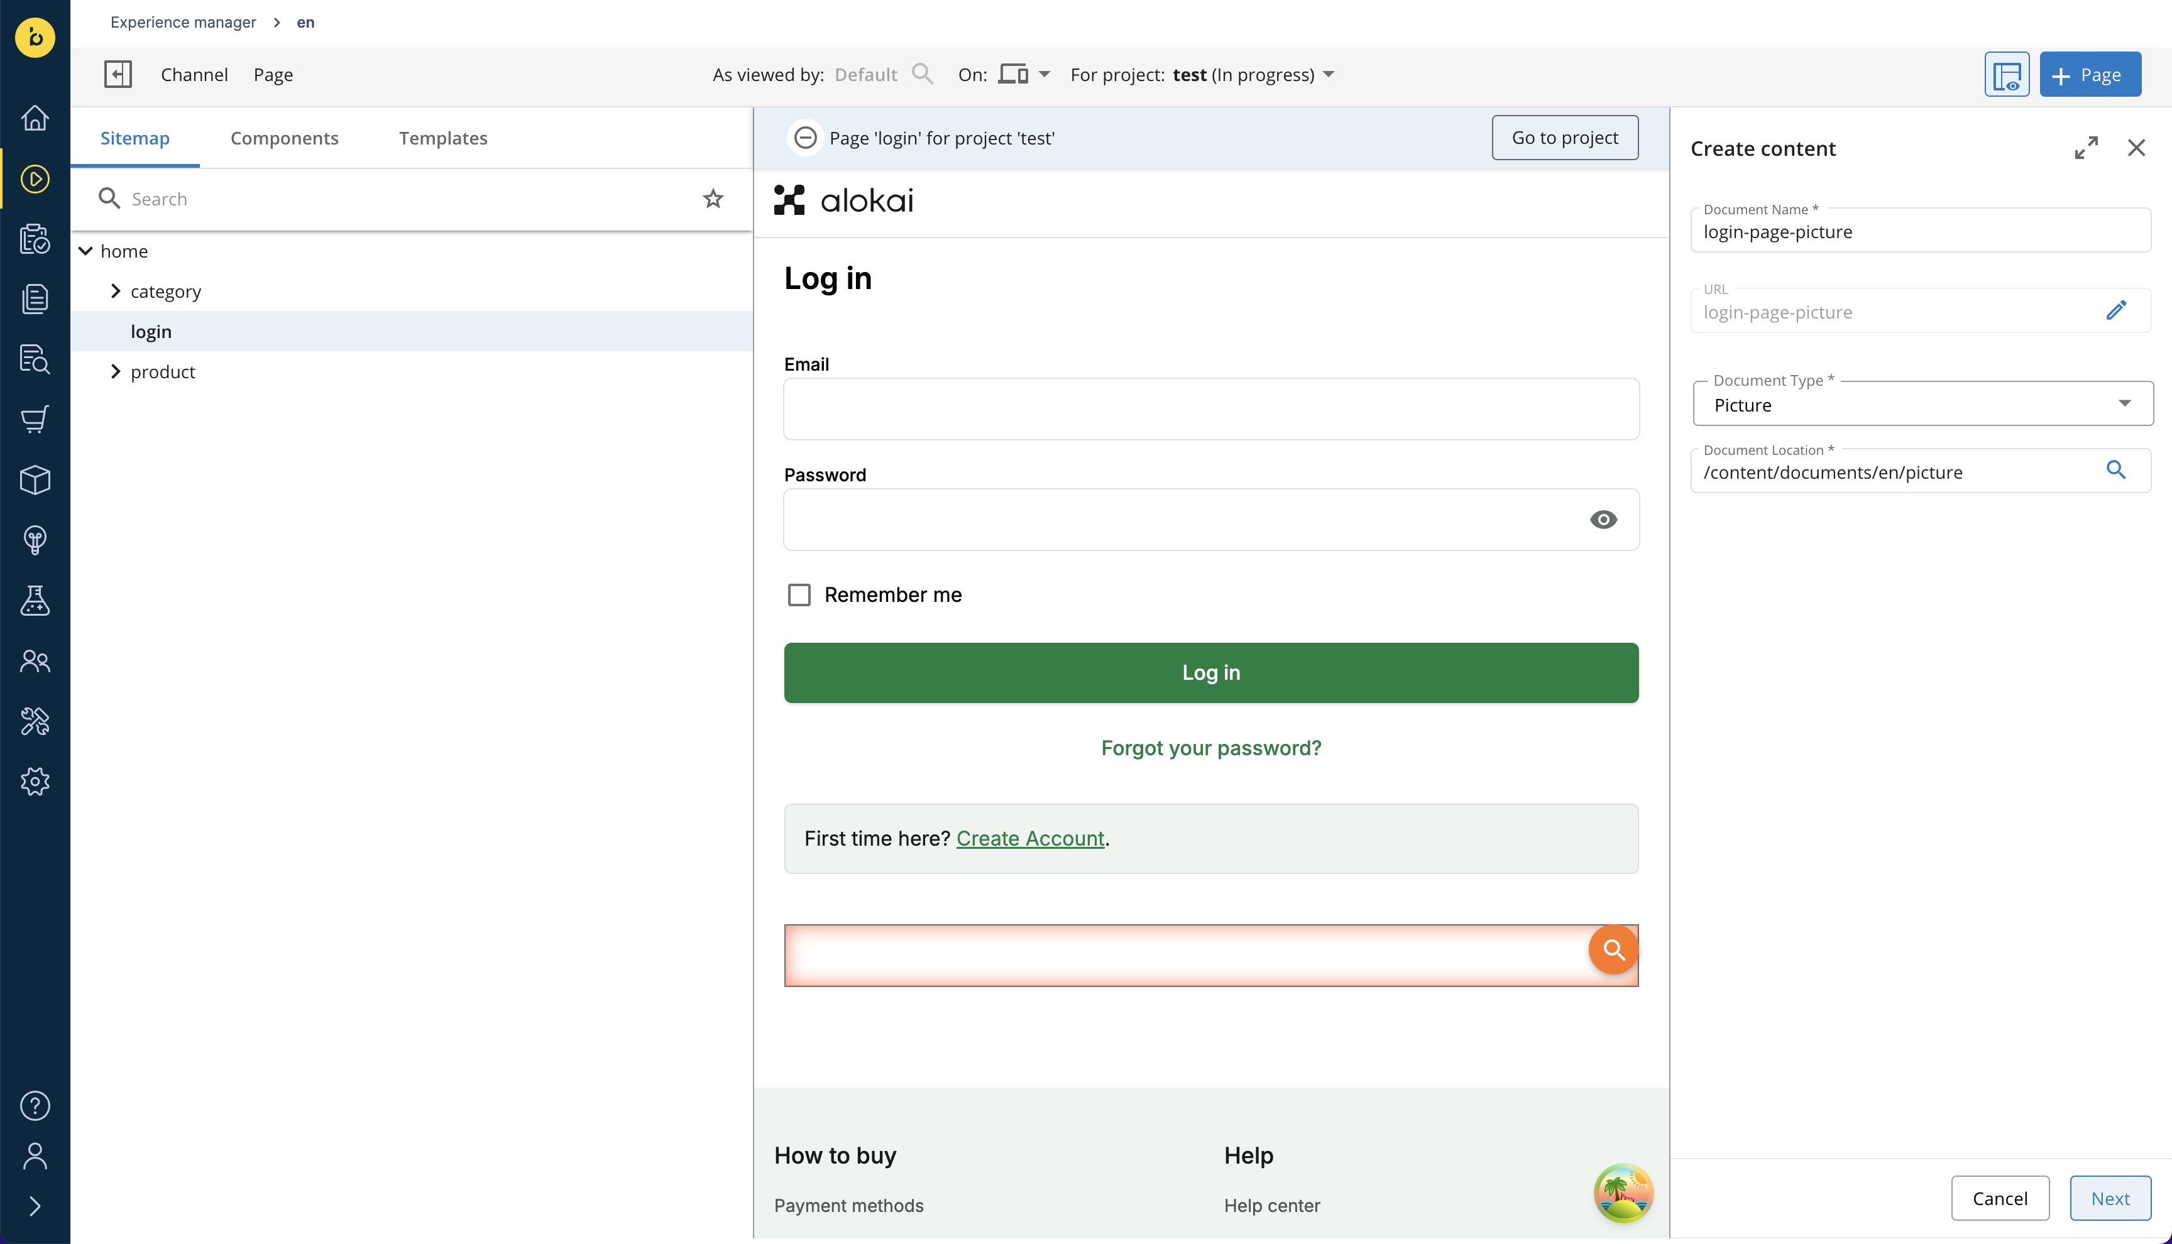Expand the product tree node
The image size is (2172, 1244).
click(116, 372)
